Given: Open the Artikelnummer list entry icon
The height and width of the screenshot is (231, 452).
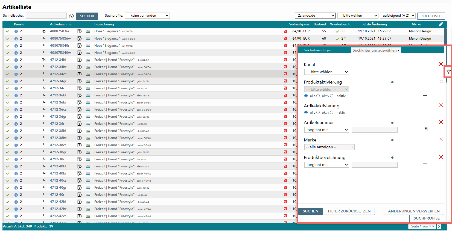Looking at the screenshot, I should pyautogui.click(x=425, y=129).
